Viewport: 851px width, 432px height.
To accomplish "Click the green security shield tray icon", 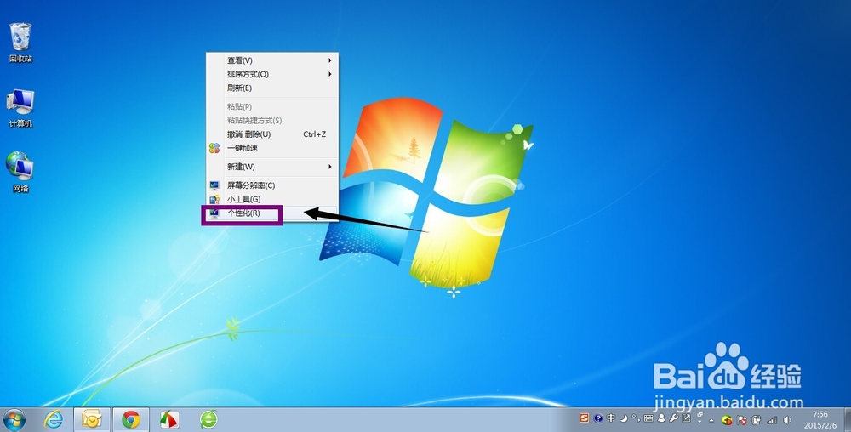I will tap(727, 420).
